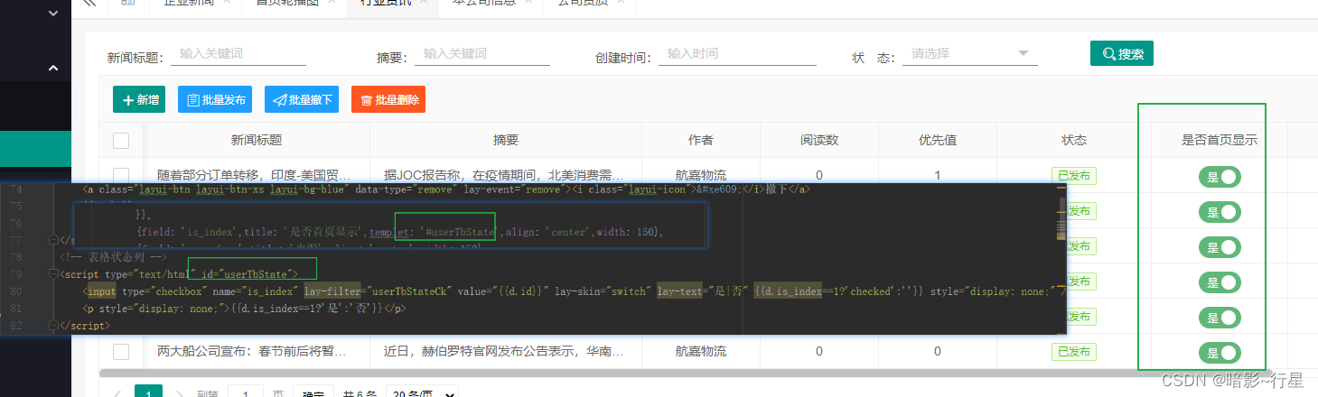Focus the 新闻标题 keyword input field
The height and width of the screenshot is (397, 1318).
238,54
